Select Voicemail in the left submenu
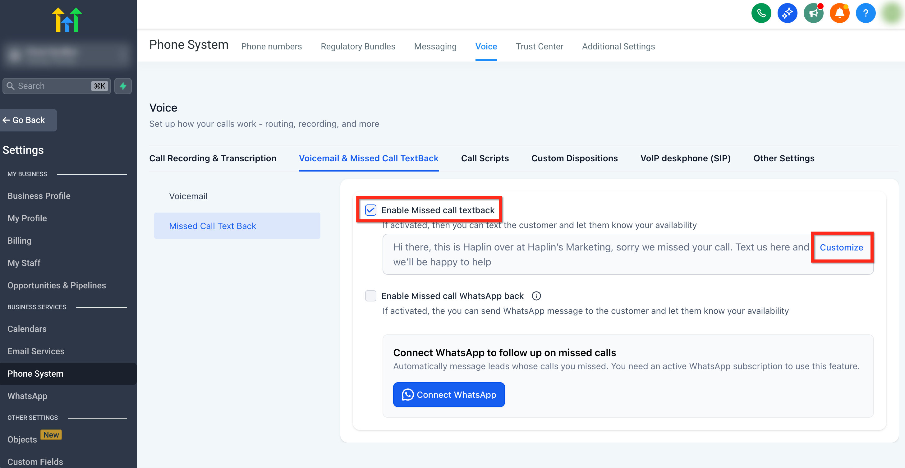Image resolution: width=905 pixels, height=468 pixels. [x=188, y=196]
